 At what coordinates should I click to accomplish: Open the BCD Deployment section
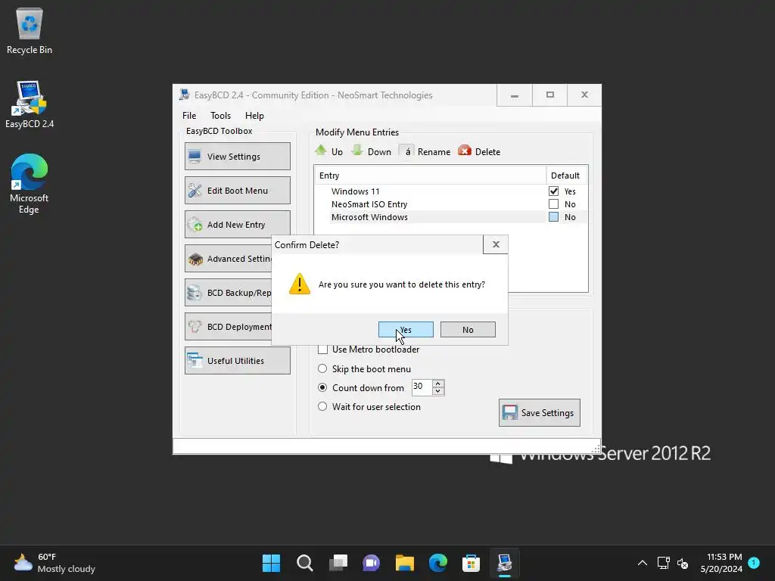(x=229, y=327)
